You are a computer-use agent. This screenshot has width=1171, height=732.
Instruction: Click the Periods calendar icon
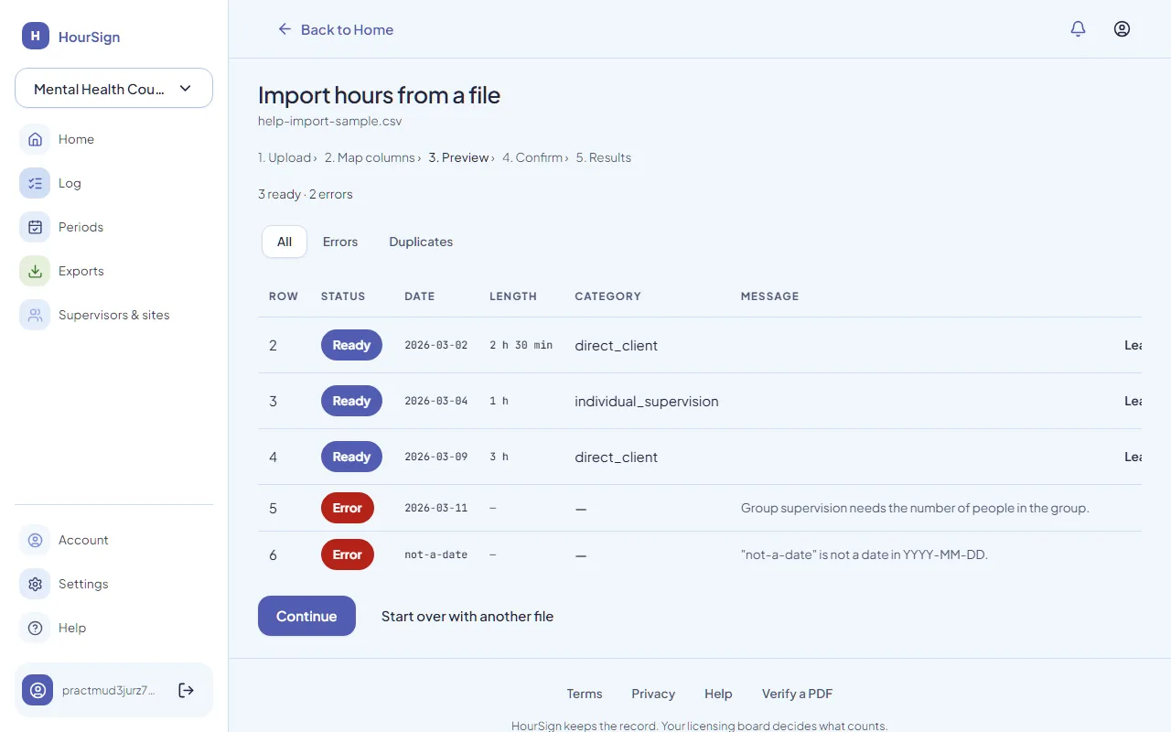[35, 227]
